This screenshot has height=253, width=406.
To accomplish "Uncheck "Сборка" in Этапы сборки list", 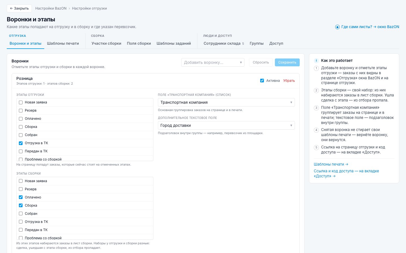I will [x=21, y=205].
